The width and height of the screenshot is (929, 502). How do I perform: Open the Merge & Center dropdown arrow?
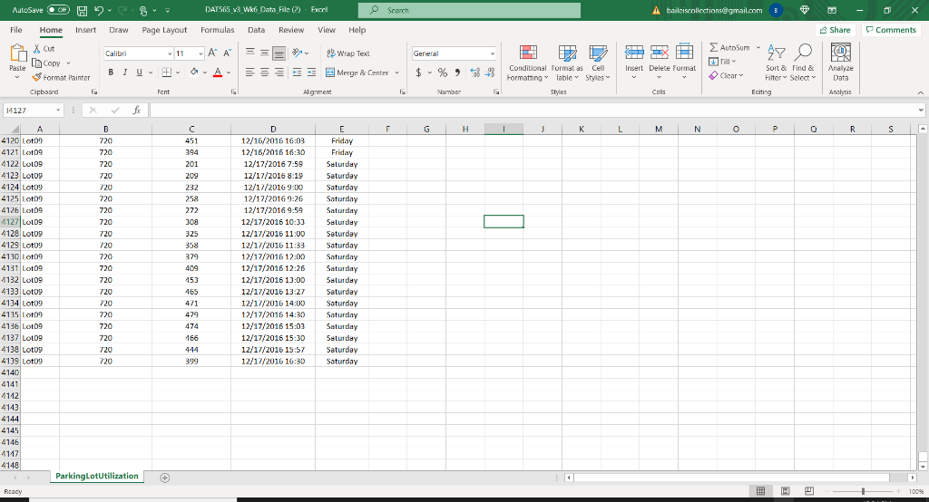pos(397,72)
